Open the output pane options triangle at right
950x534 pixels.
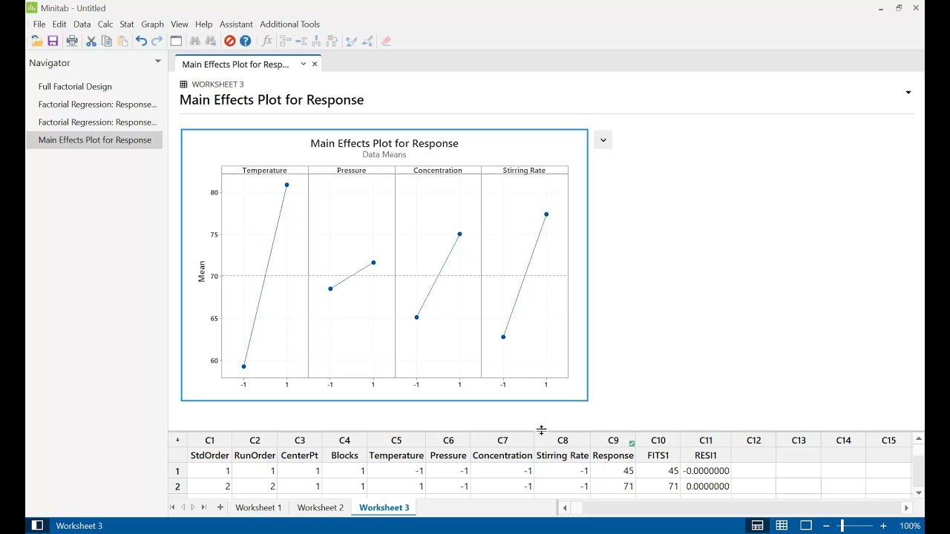908,93
